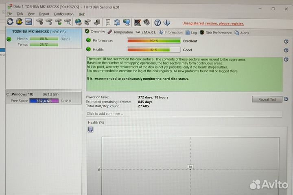Switch to the S.M.A.R.T. tab
Screen dimensions: 293x195
[146, 32]
